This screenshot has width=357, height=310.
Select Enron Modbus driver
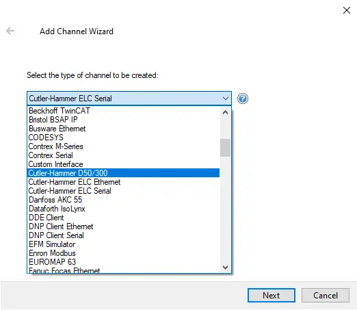[123, 253]
